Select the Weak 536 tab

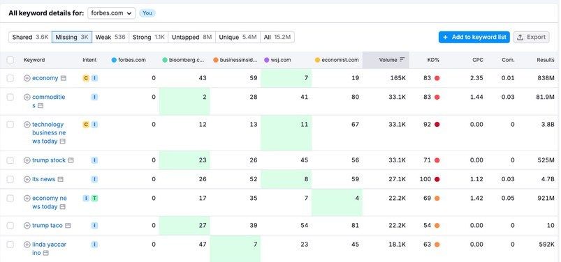click(x=110, y=37)
